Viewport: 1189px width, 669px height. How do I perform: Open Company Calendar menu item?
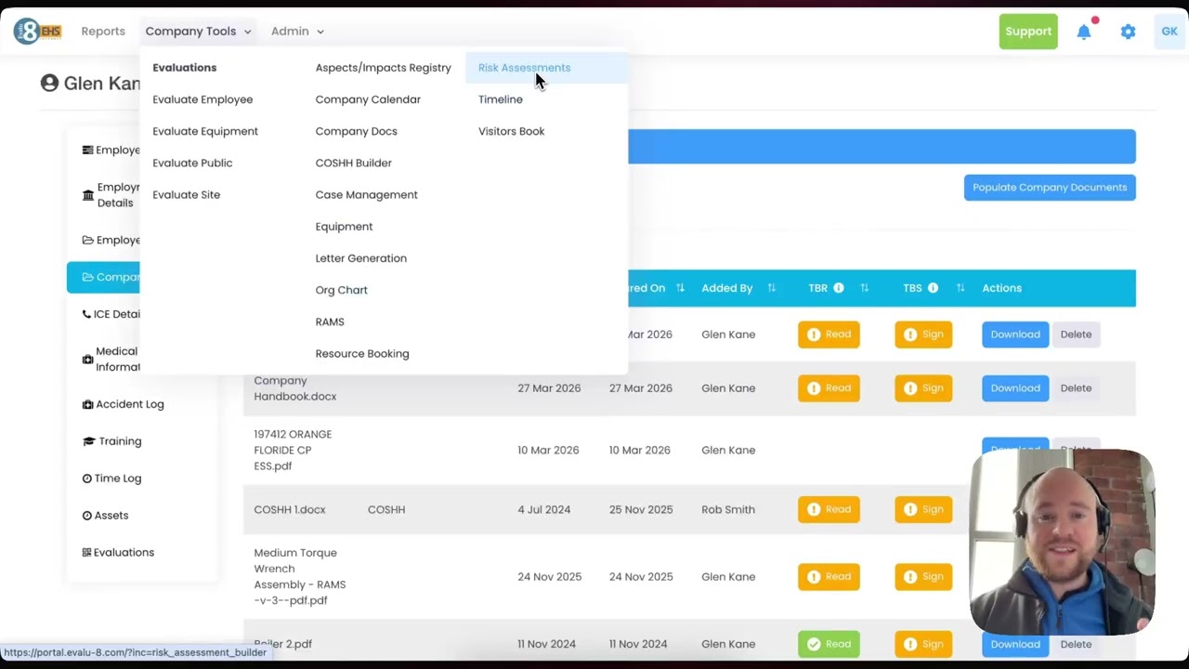(x=368, y=99)
